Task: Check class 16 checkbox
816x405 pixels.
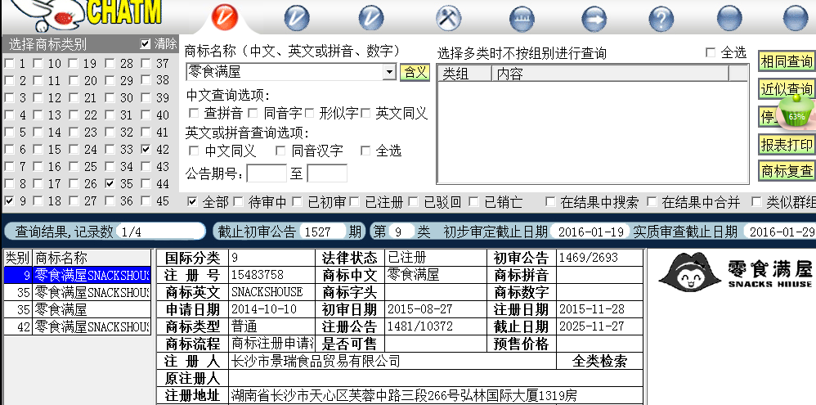Action: click(x=38, y=167)
